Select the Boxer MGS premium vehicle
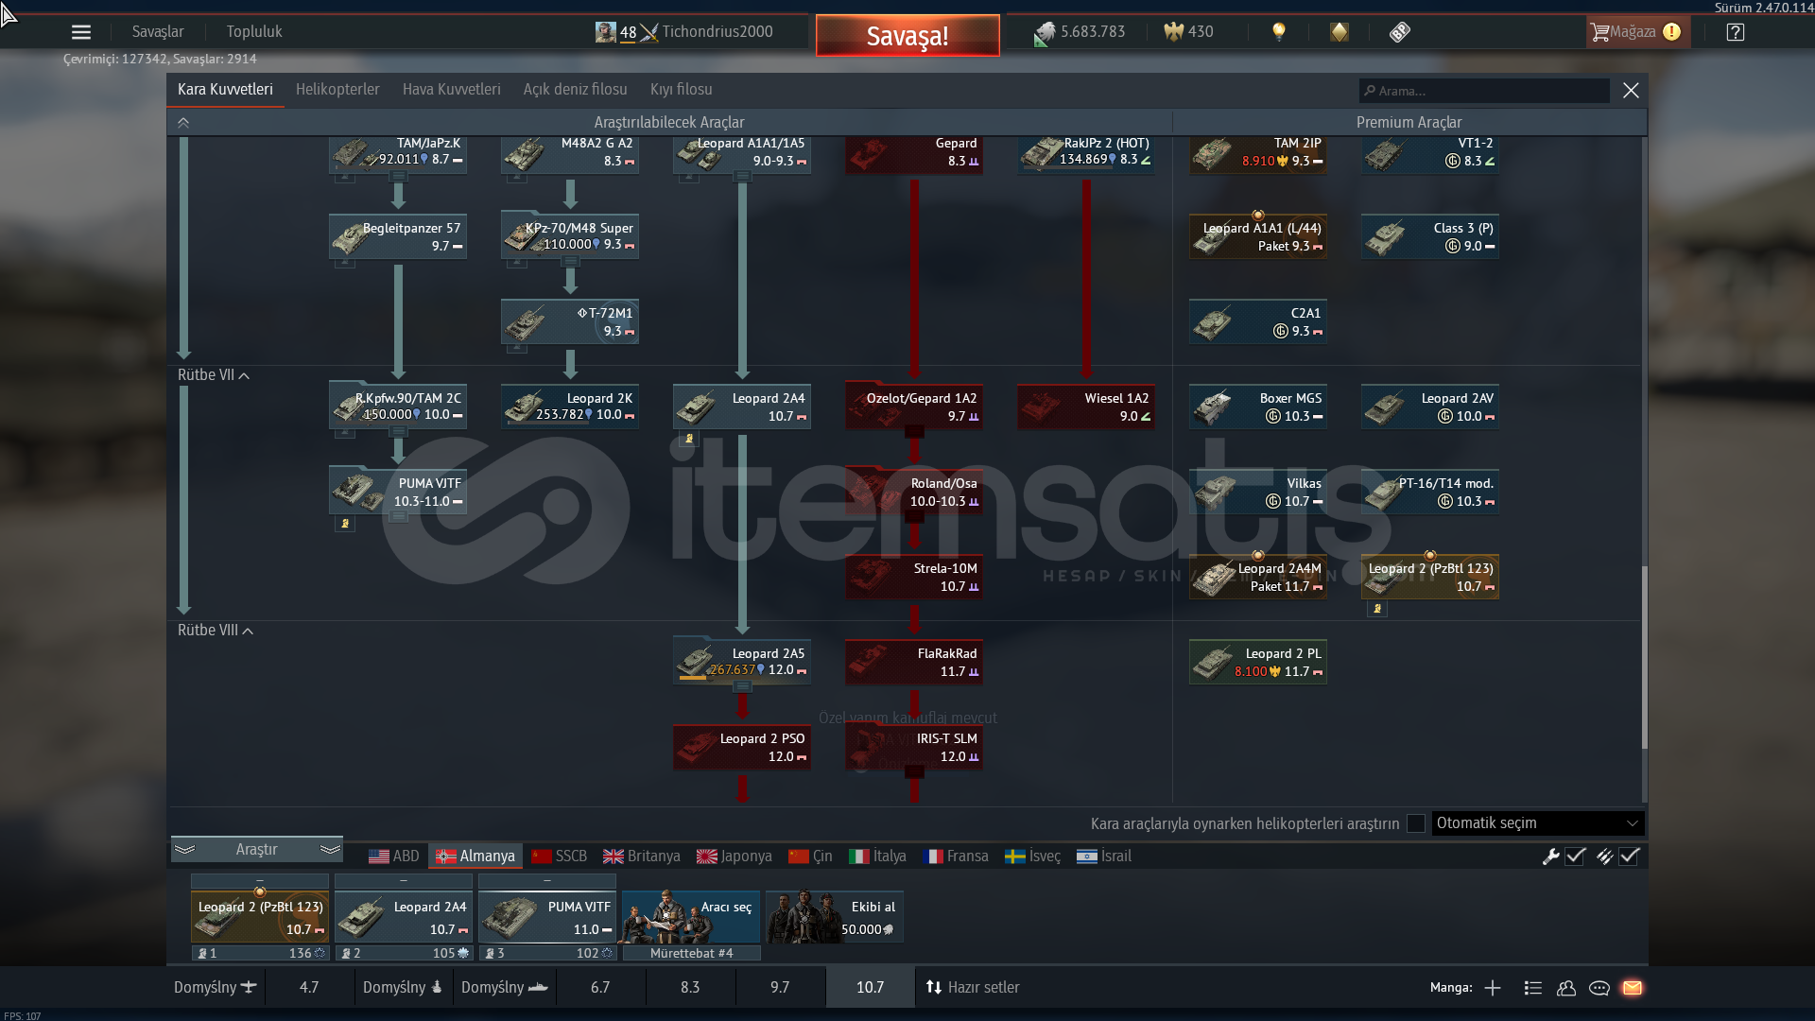 coord(1258,407)
